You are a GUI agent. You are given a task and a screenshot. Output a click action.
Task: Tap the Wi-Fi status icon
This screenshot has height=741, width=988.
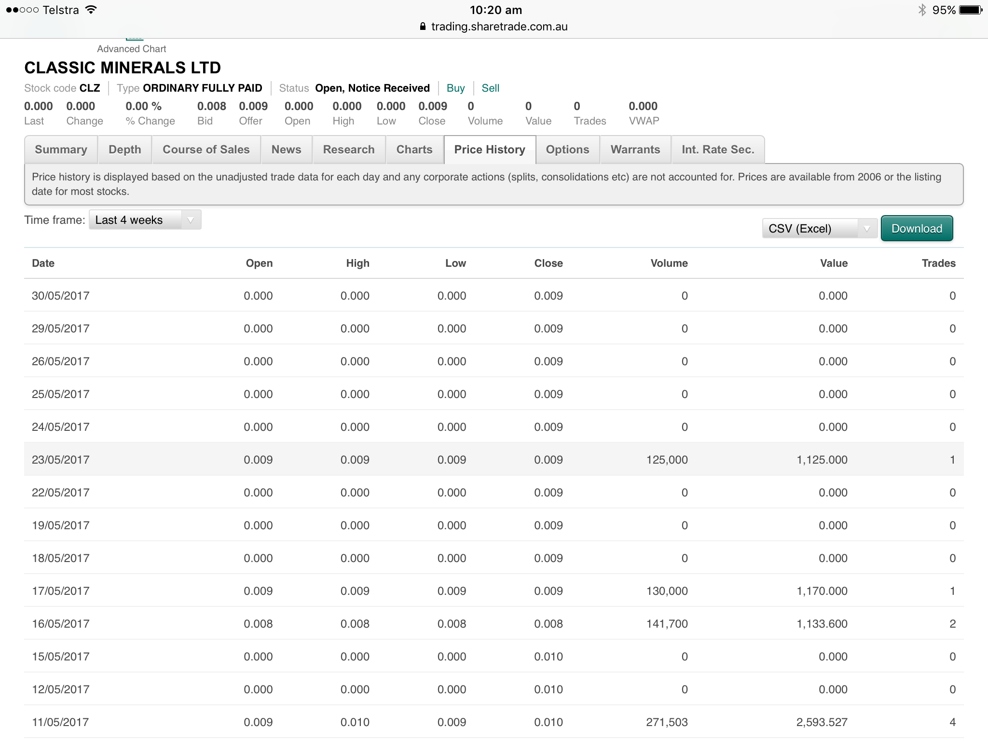(x=91, y=10)
